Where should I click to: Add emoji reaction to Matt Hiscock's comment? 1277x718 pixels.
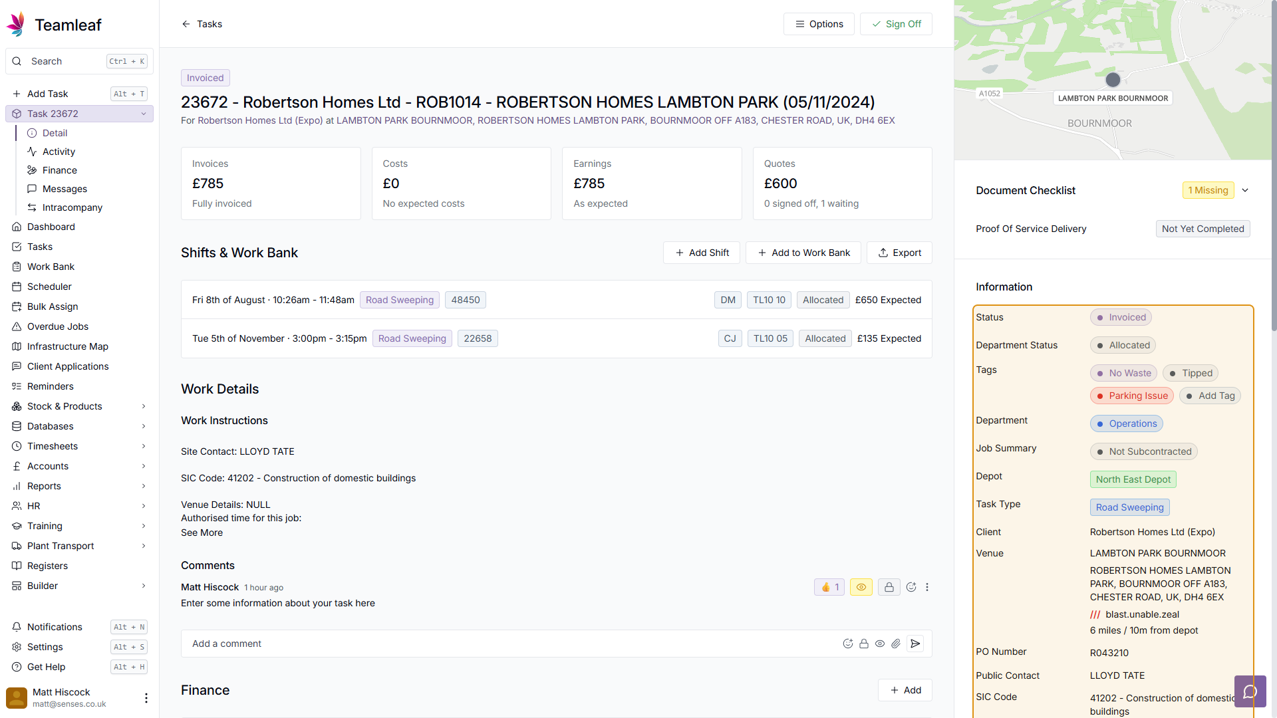click(x=911, y=587)
